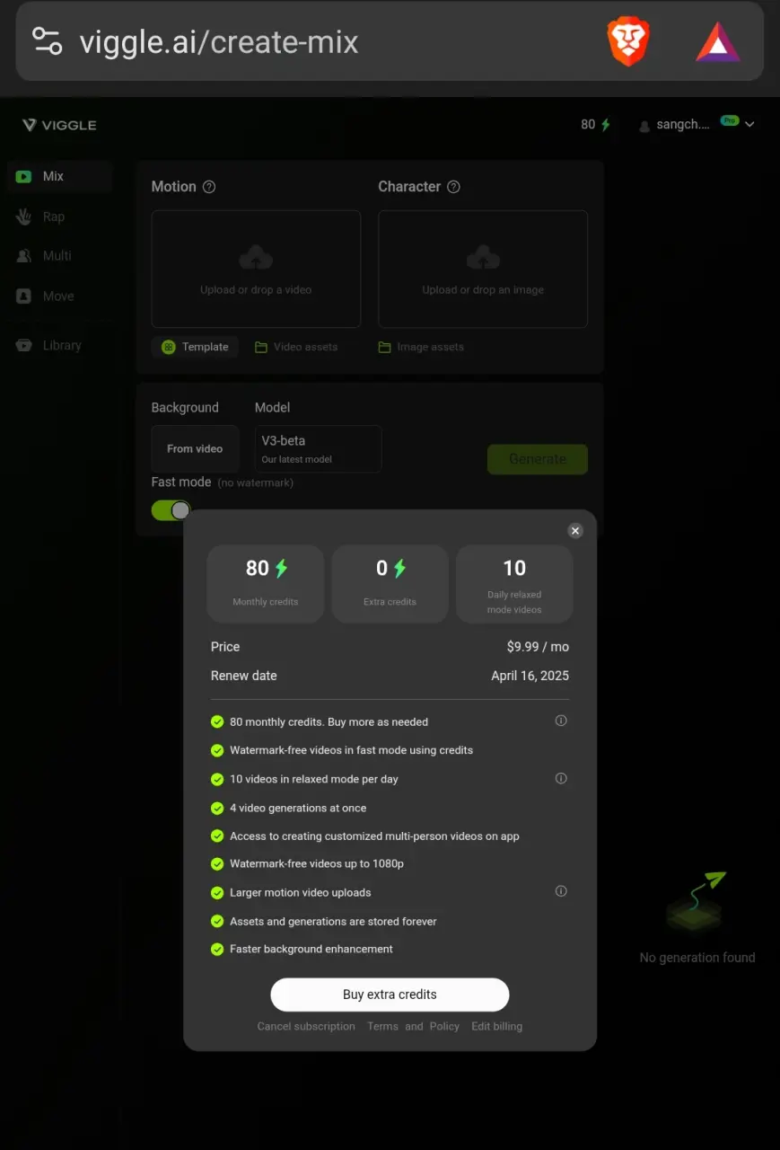Click the 80 credits lightning indicator
This screenshot has height=1150, width=780.
(596, 125)
